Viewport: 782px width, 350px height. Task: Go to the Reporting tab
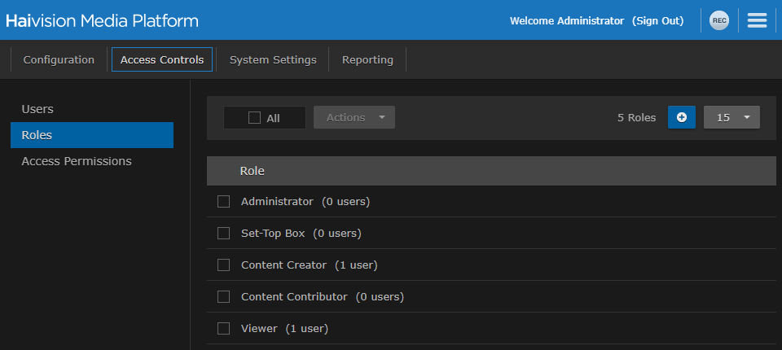(x=367, y=59)
